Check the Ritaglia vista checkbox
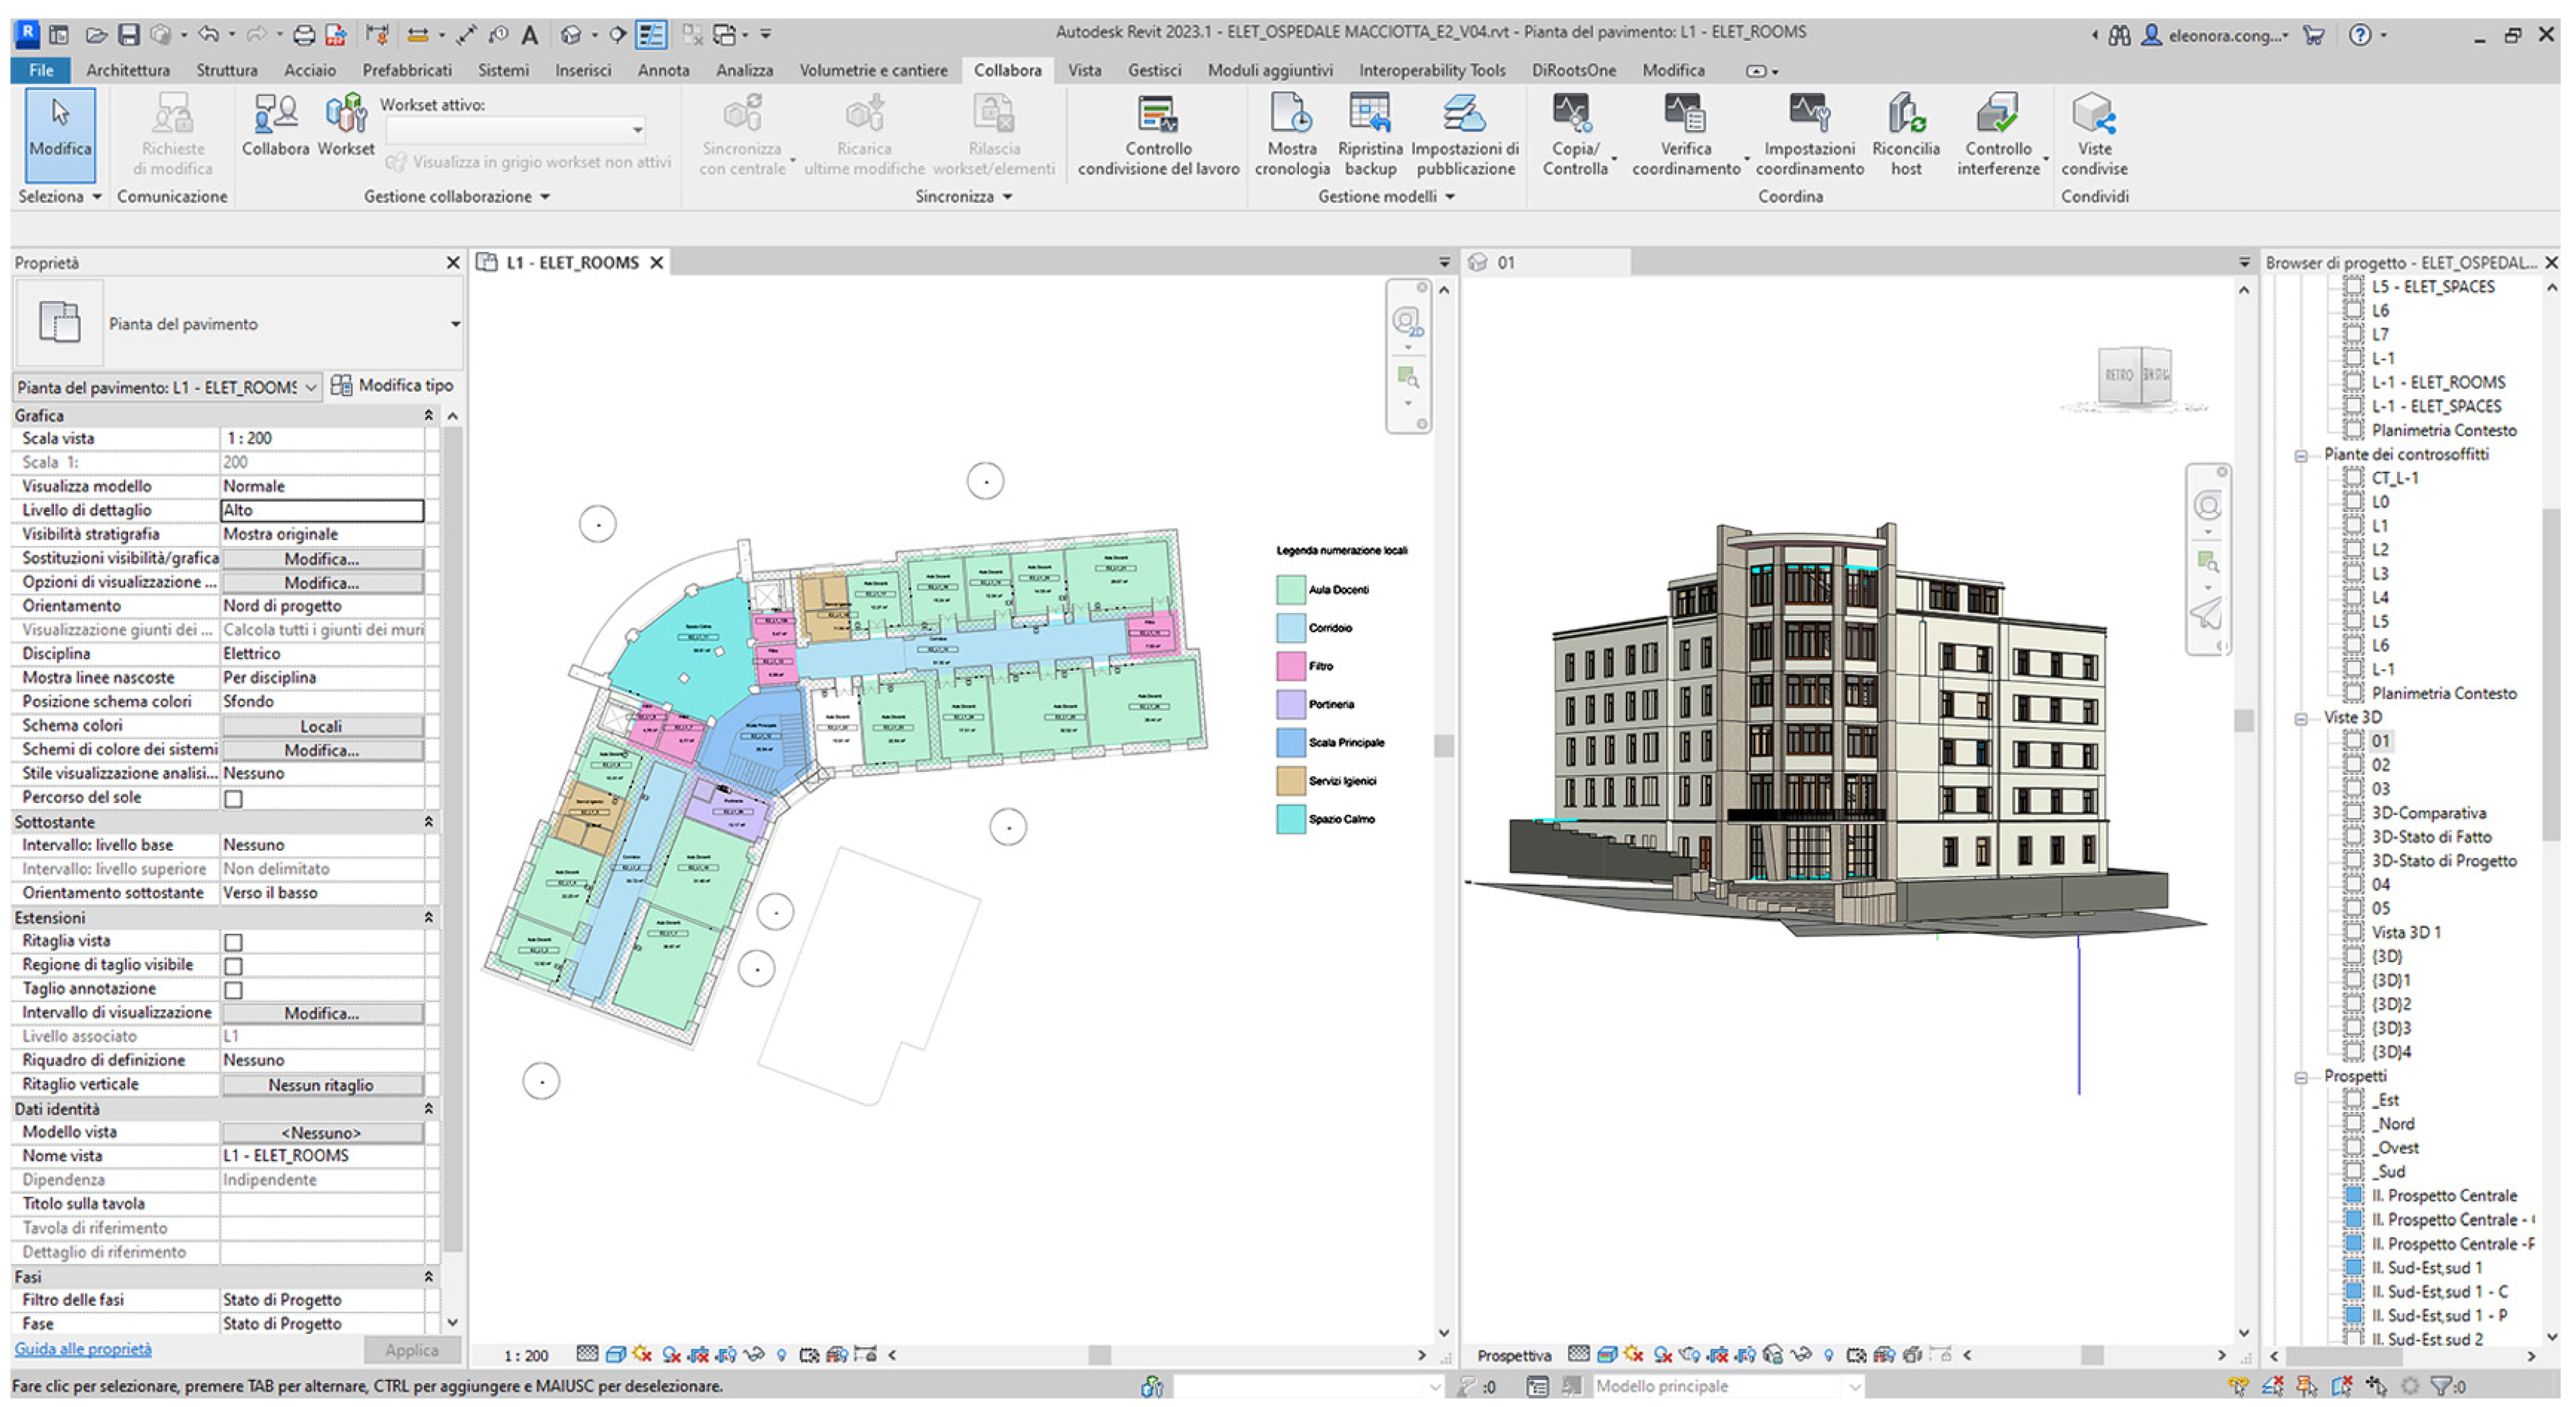Image resolution: width=2576 pixels, height=1407 pixels. pos(233,942)
